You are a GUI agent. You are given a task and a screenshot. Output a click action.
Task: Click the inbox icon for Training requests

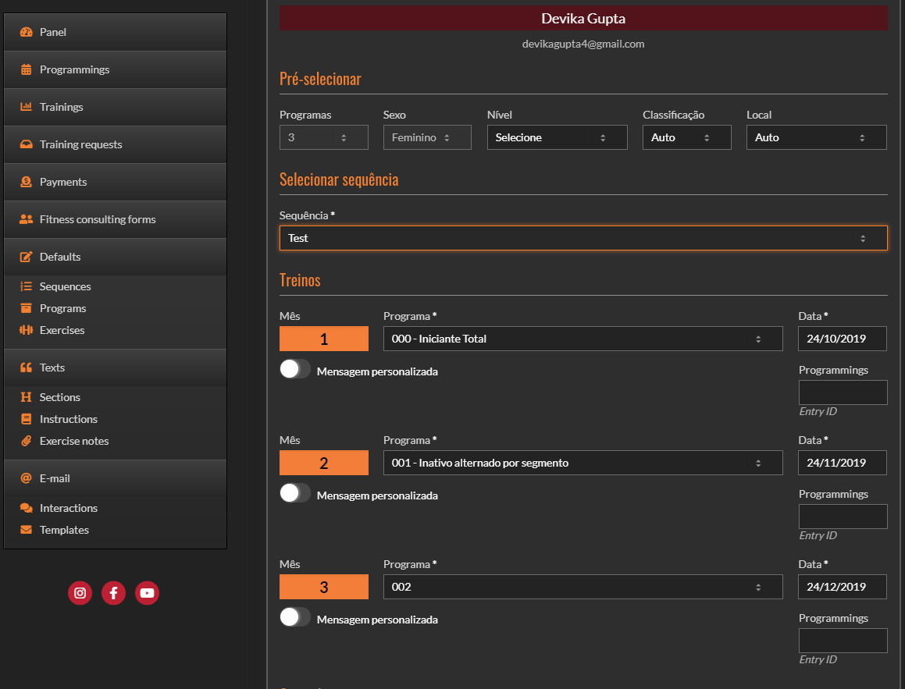[26, 144]
